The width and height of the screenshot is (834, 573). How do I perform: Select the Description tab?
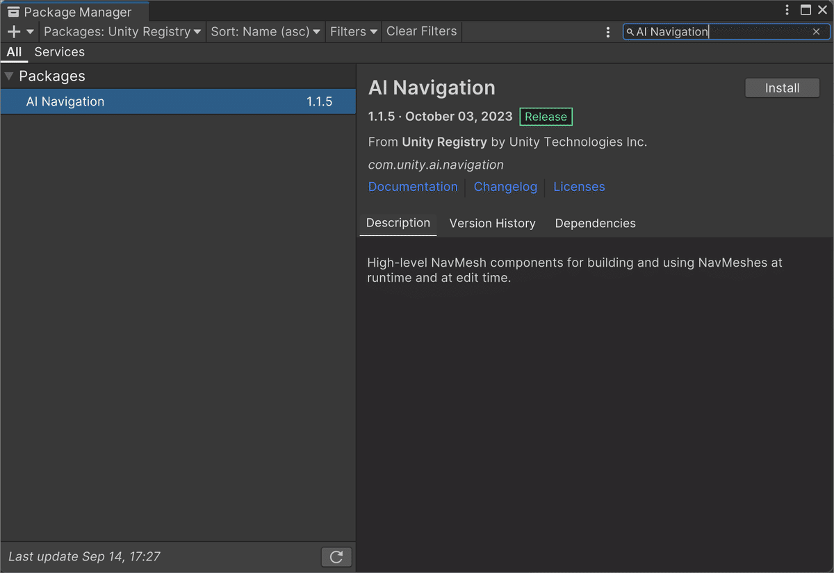(398, 223)
